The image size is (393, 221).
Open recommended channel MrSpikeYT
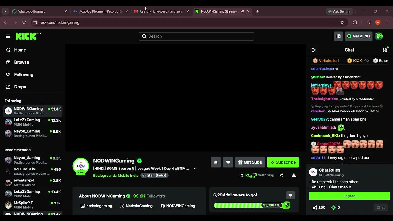coord(33,205)
